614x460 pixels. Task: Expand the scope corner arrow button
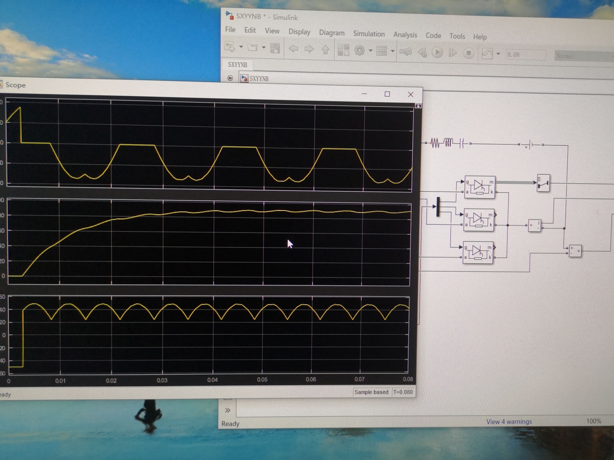tap(418, 106)
